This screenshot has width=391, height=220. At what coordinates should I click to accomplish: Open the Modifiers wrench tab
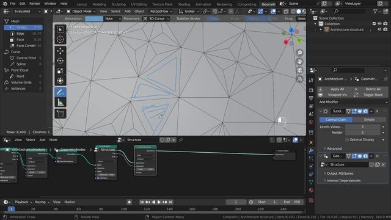pos(311,150)
